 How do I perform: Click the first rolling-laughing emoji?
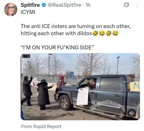click(x=95, y=34)
